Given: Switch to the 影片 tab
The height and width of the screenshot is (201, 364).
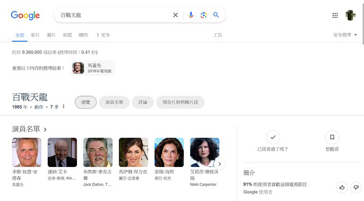Looking at the screenshot, I should pyautogui.click(x=35, y=35).
